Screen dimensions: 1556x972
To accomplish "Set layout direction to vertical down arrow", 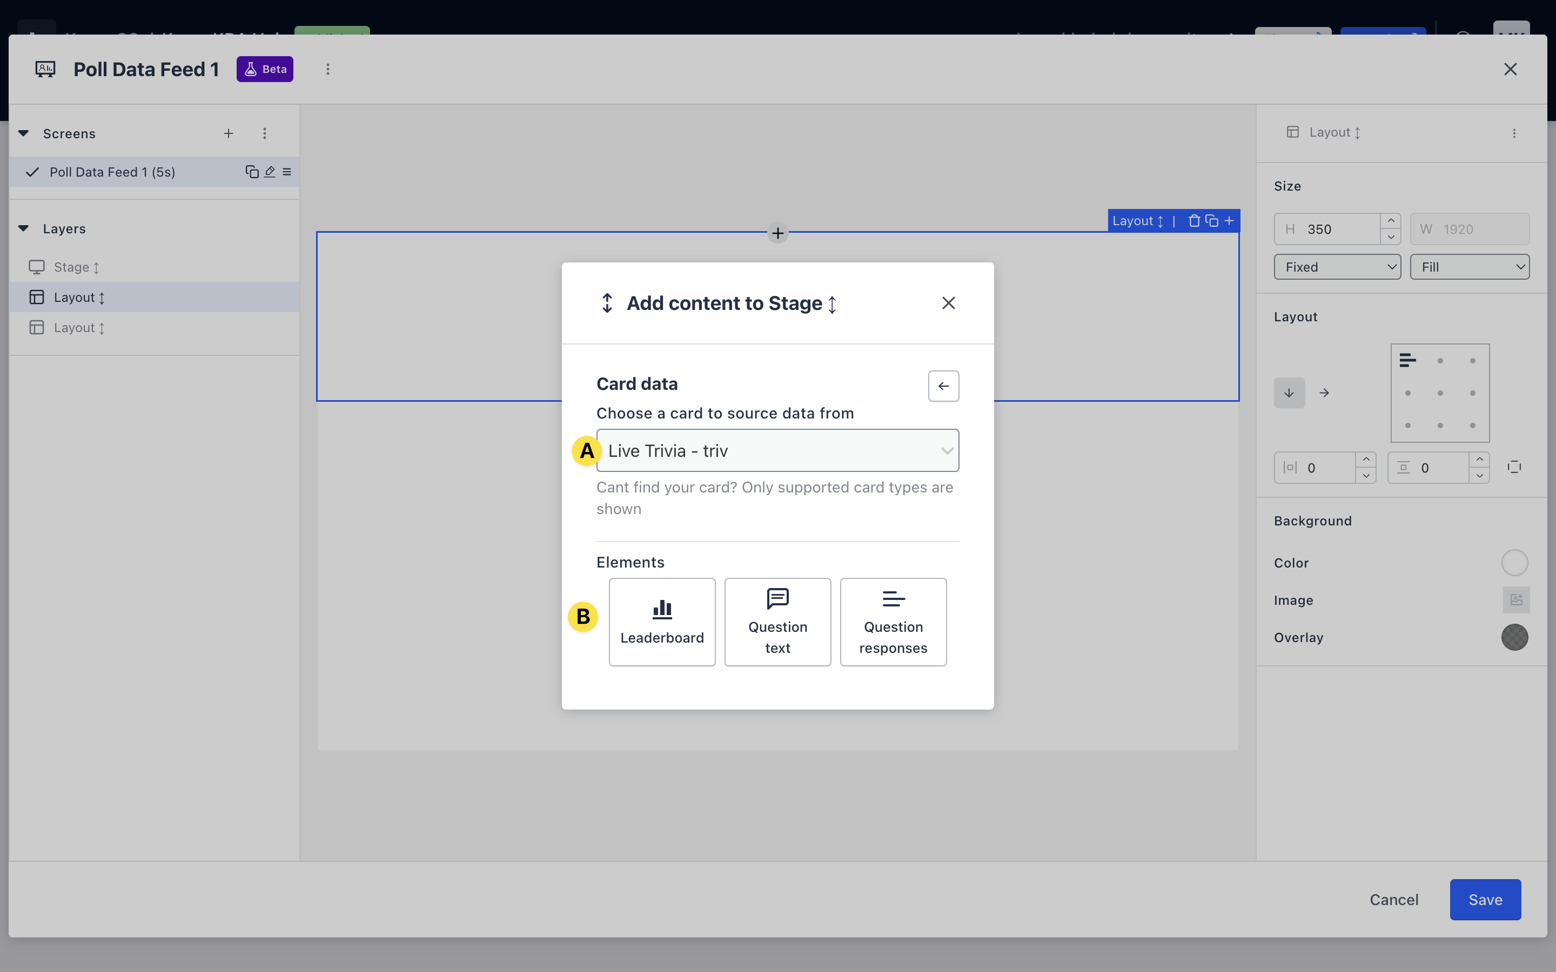I will (x=1289, y=393).
